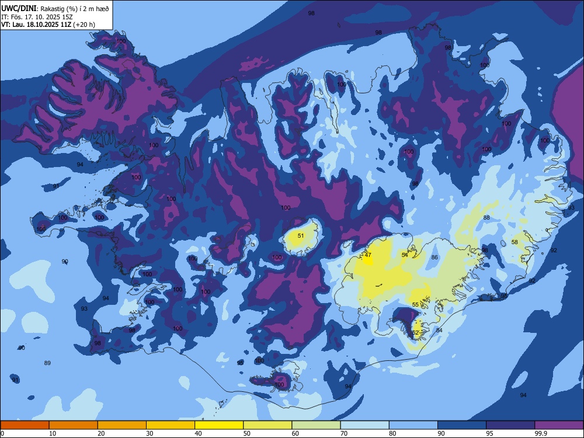Click the '86' humidity value label
The image size is (584, 438).
(x=434, y=258)
